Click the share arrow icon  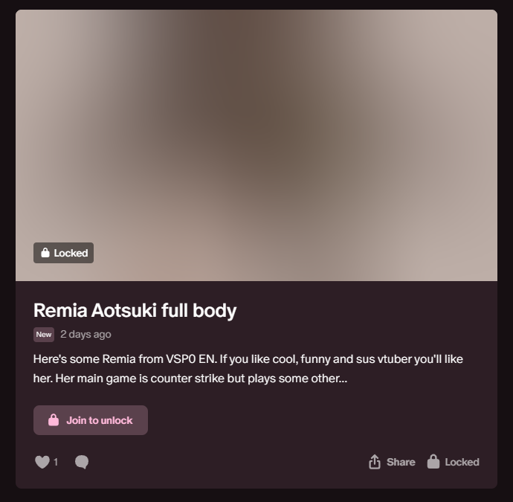pos(375,462)
